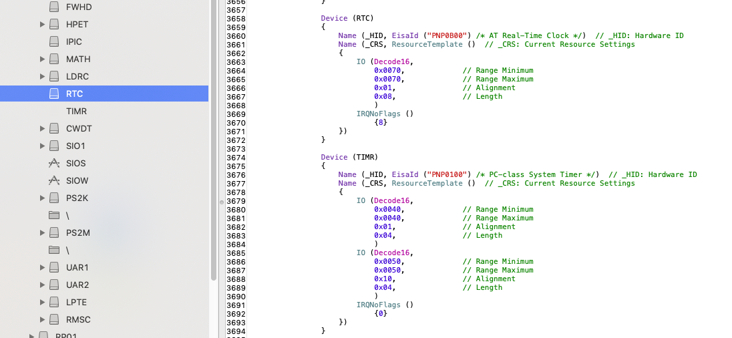
Task: Click the folder icon below PS2K
Action: (x=55, y=215)
